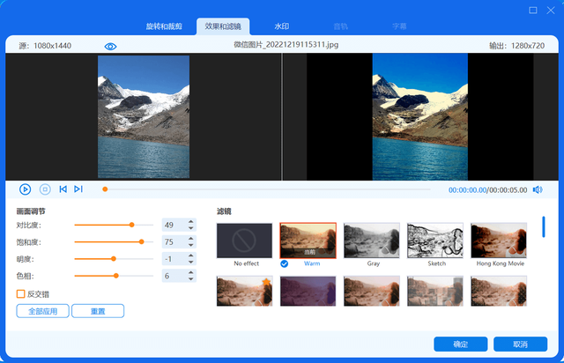Select the filter thumbnail with orange star
564x363 pixels.
[245, 291]
